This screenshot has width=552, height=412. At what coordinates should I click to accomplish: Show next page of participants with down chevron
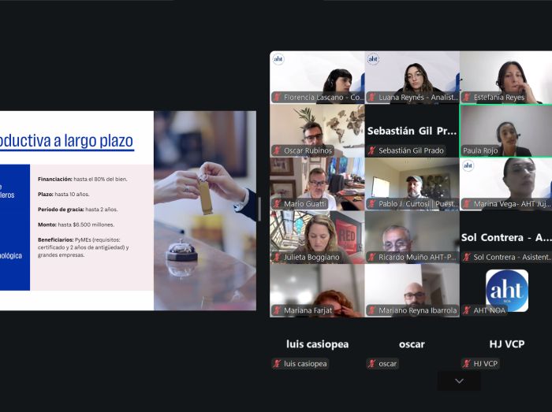(x=459, y=381)
